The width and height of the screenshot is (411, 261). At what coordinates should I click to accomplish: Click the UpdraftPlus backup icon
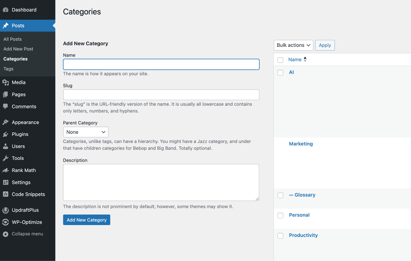point(6,210)
